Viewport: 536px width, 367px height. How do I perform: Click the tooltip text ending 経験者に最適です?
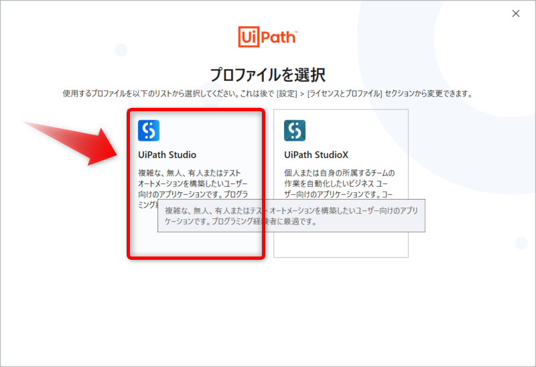tap(291, 216)
